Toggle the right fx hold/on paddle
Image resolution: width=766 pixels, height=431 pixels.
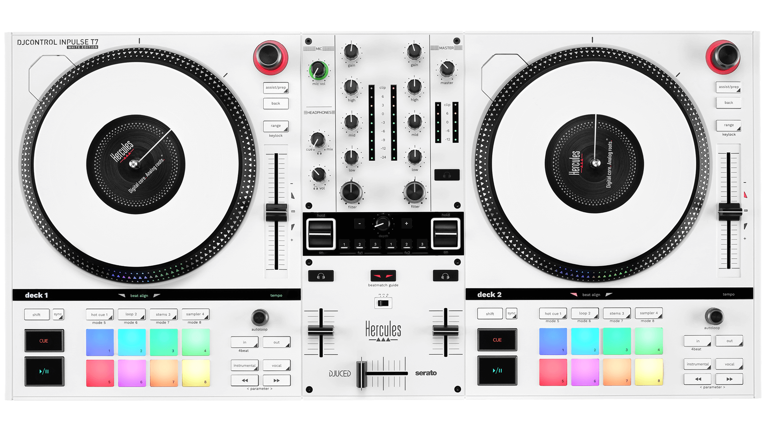446,234
